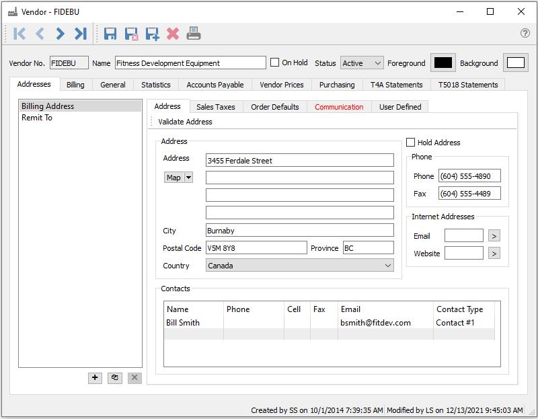Copy the selected address entry
538x419 pixels.
(115, 378)
